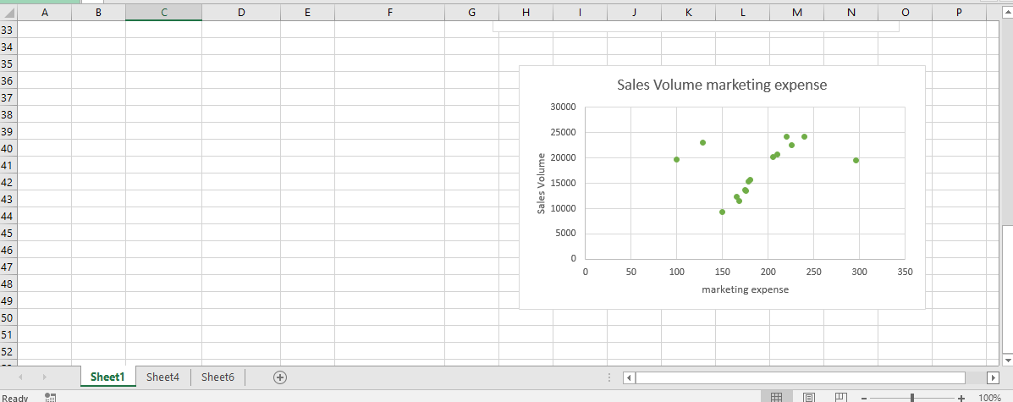Click the zoom out minus button
The image size is (1013, 402).
click(x=863, y=398)
